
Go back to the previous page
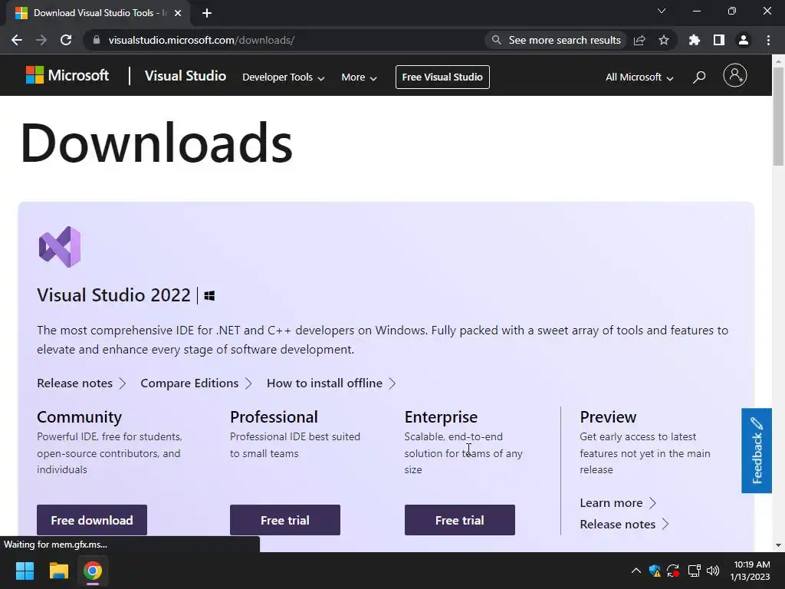(17, 40)
